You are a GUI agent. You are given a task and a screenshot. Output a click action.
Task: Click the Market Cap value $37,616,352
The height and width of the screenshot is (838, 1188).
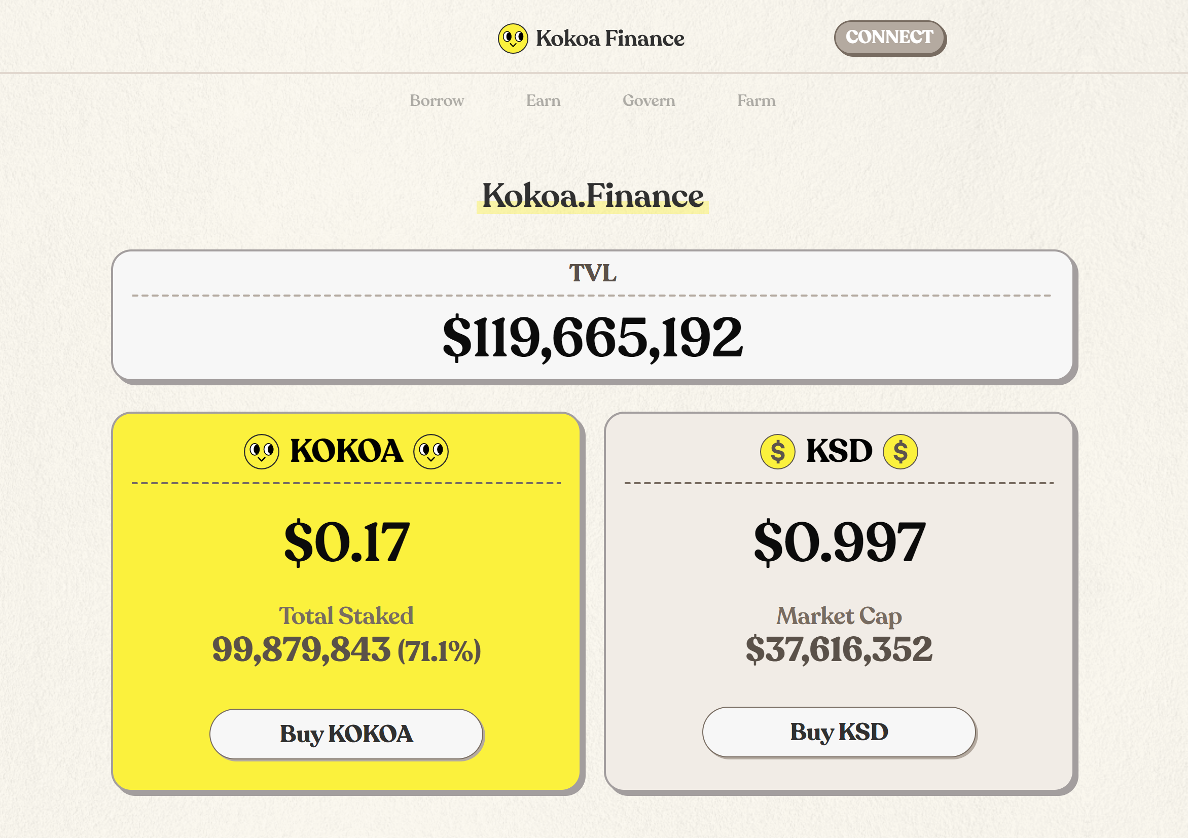click(x=839, y=649)
